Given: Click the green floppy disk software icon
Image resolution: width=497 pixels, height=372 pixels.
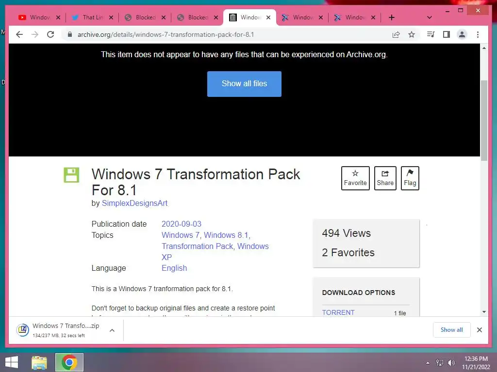Looking at the screenshot, I should pyautogui.click(x=71, y=175).
